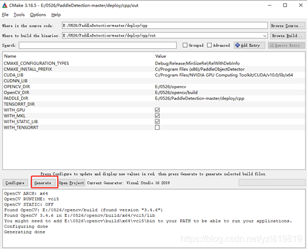Viewport: 307px width, 249px height.
Task: Open the Tools menu
Action: 19,14
